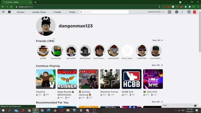Open the Zombie Uprising game thumbnail

click(89, 79)
